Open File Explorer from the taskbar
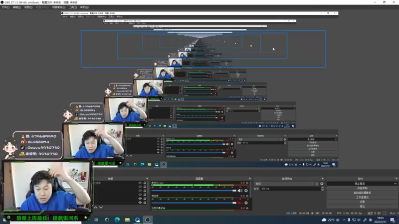The height and width of the screenshot is (224, 399). (127, 220)
